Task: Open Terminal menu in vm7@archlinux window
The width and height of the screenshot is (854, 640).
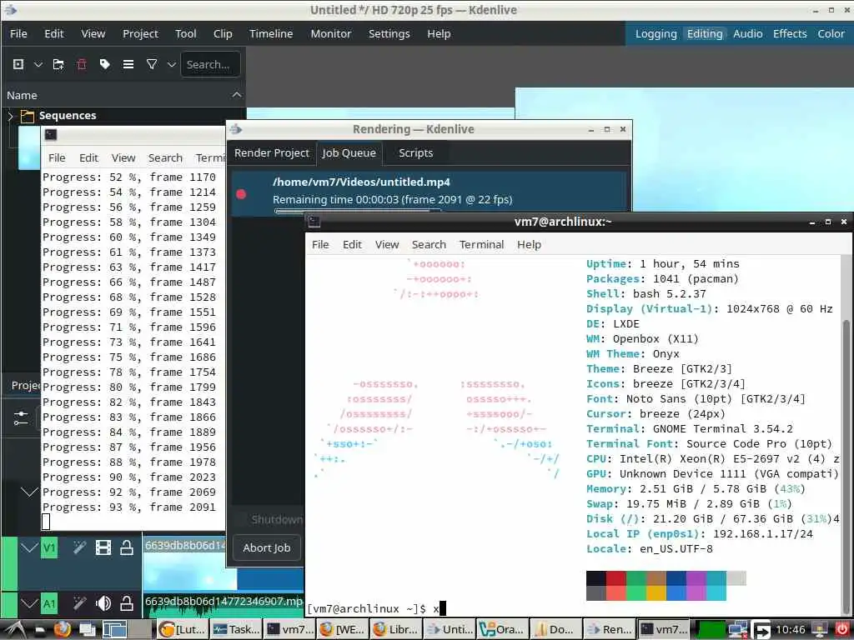Action: coord(481,244)
